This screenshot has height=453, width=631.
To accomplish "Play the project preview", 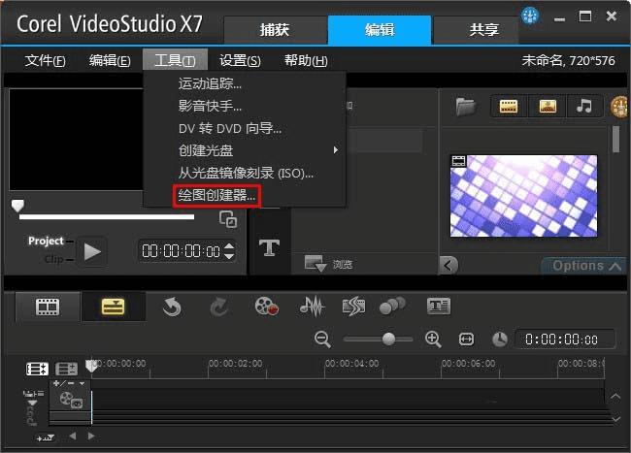I will 92,252.
